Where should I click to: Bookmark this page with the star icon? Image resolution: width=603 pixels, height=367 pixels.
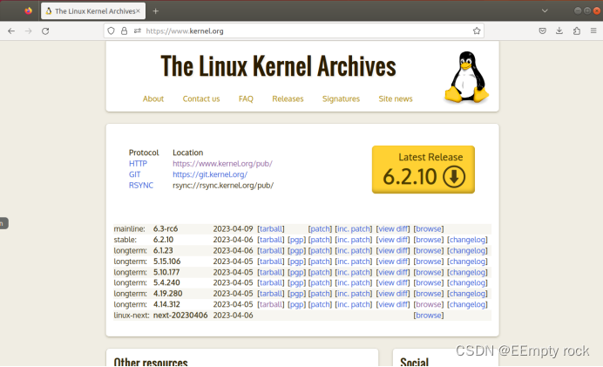pyautogui.click(x=477, y=31)
